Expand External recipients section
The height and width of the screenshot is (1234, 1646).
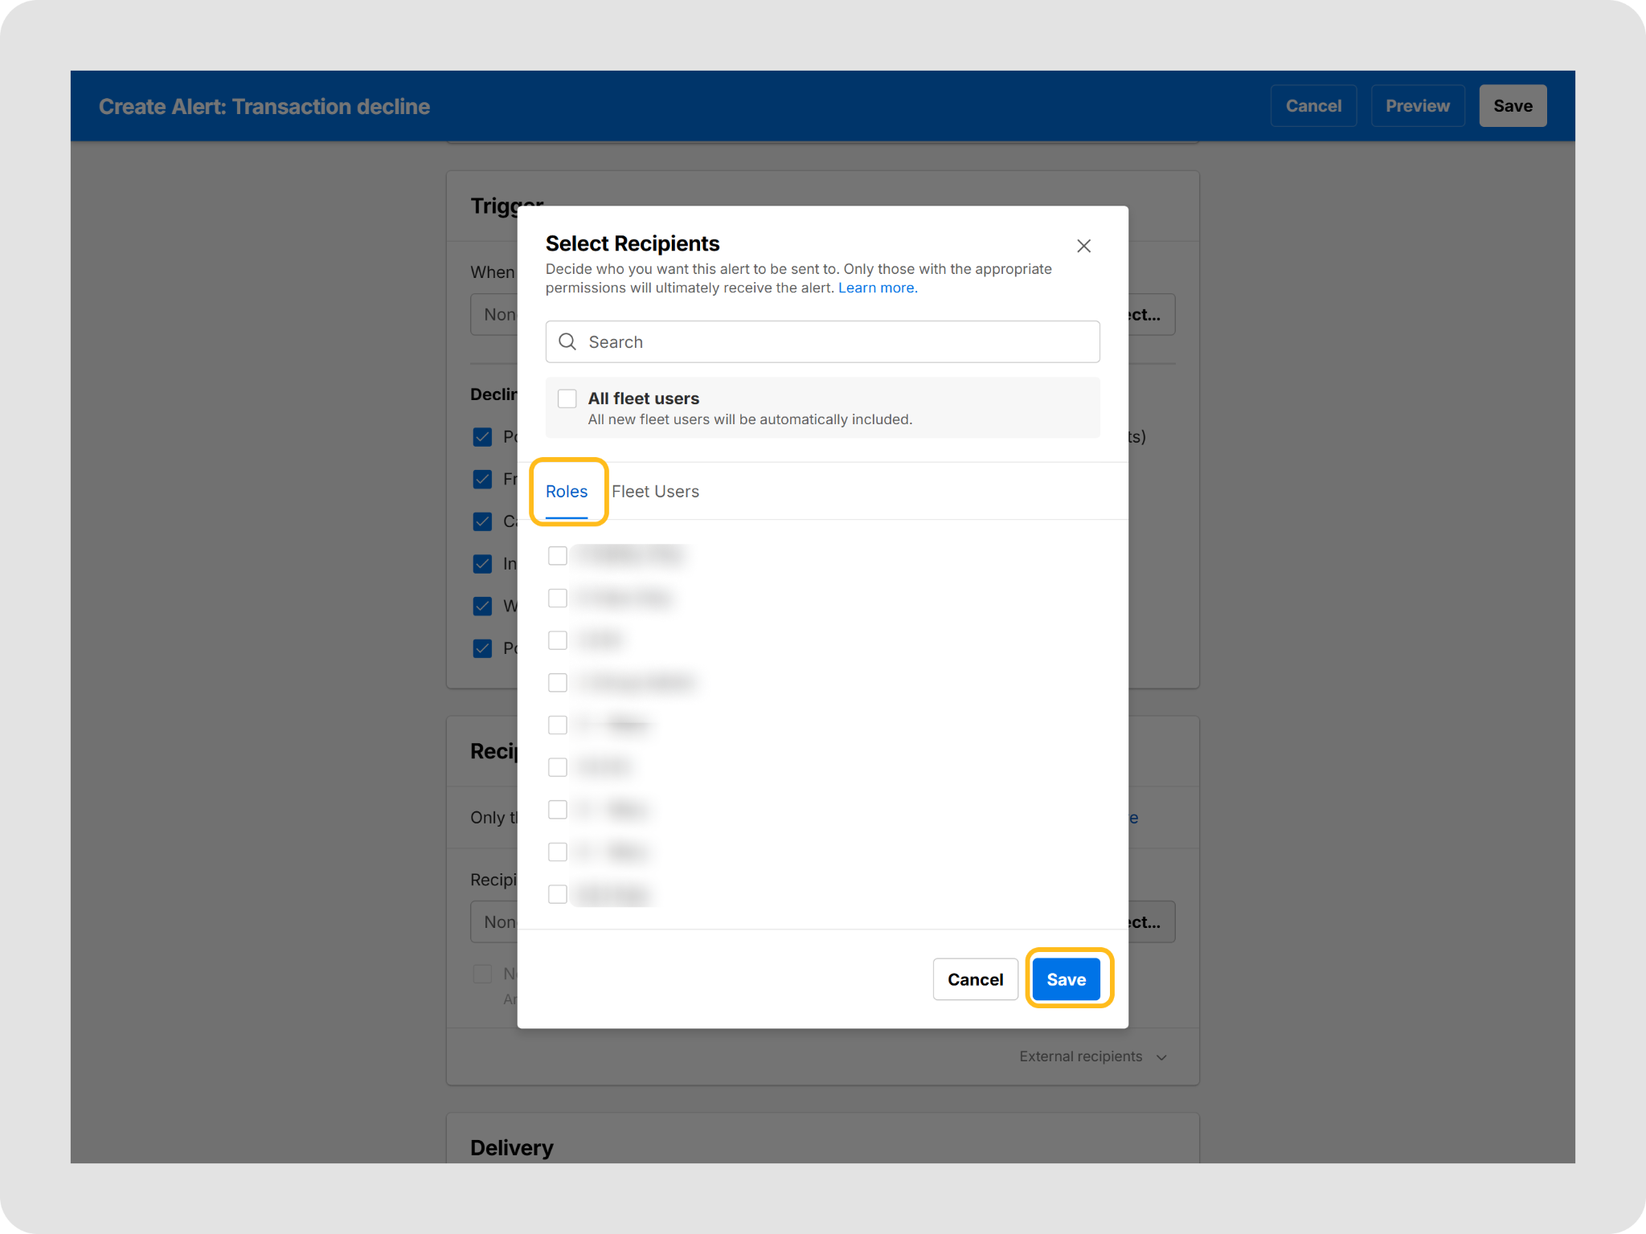point(1092,1056)
